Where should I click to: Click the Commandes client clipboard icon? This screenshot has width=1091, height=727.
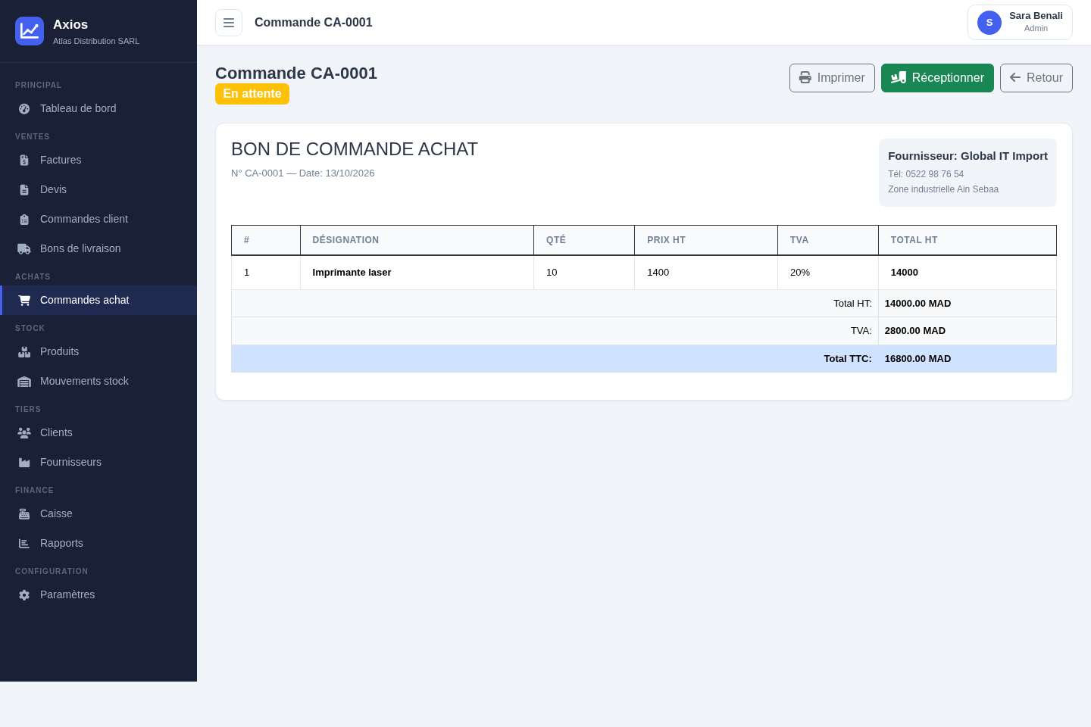click(24, 219)
